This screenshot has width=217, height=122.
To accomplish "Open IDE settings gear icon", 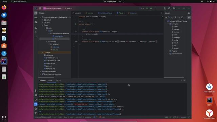I will 174,8.
